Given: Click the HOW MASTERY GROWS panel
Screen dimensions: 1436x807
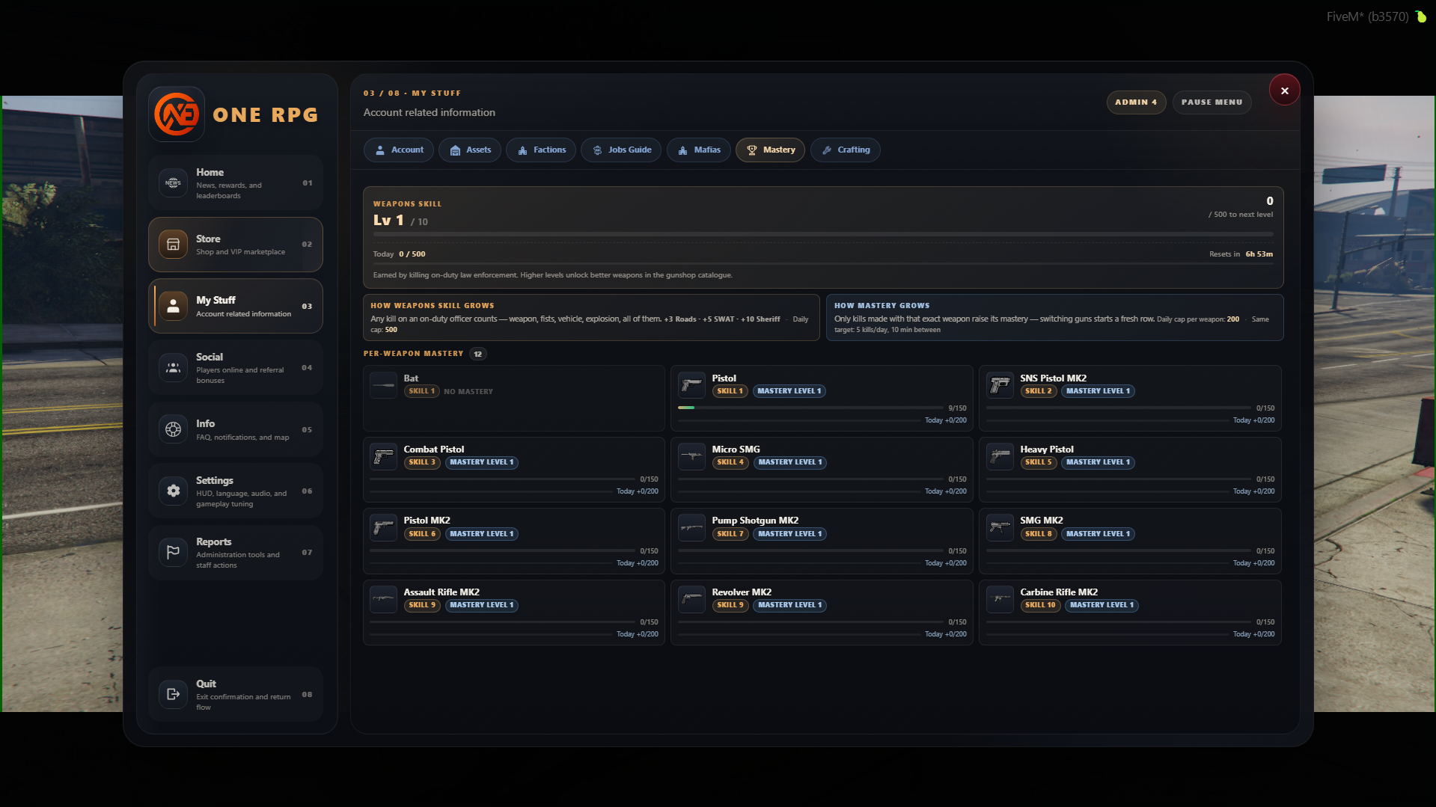Looking at the screenshot, I should tap(1054, 317).
